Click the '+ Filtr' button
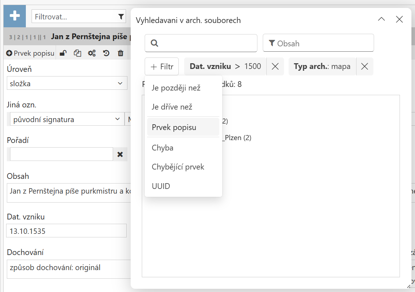Viewport: 415px width, 292px height. pos(162,66)
